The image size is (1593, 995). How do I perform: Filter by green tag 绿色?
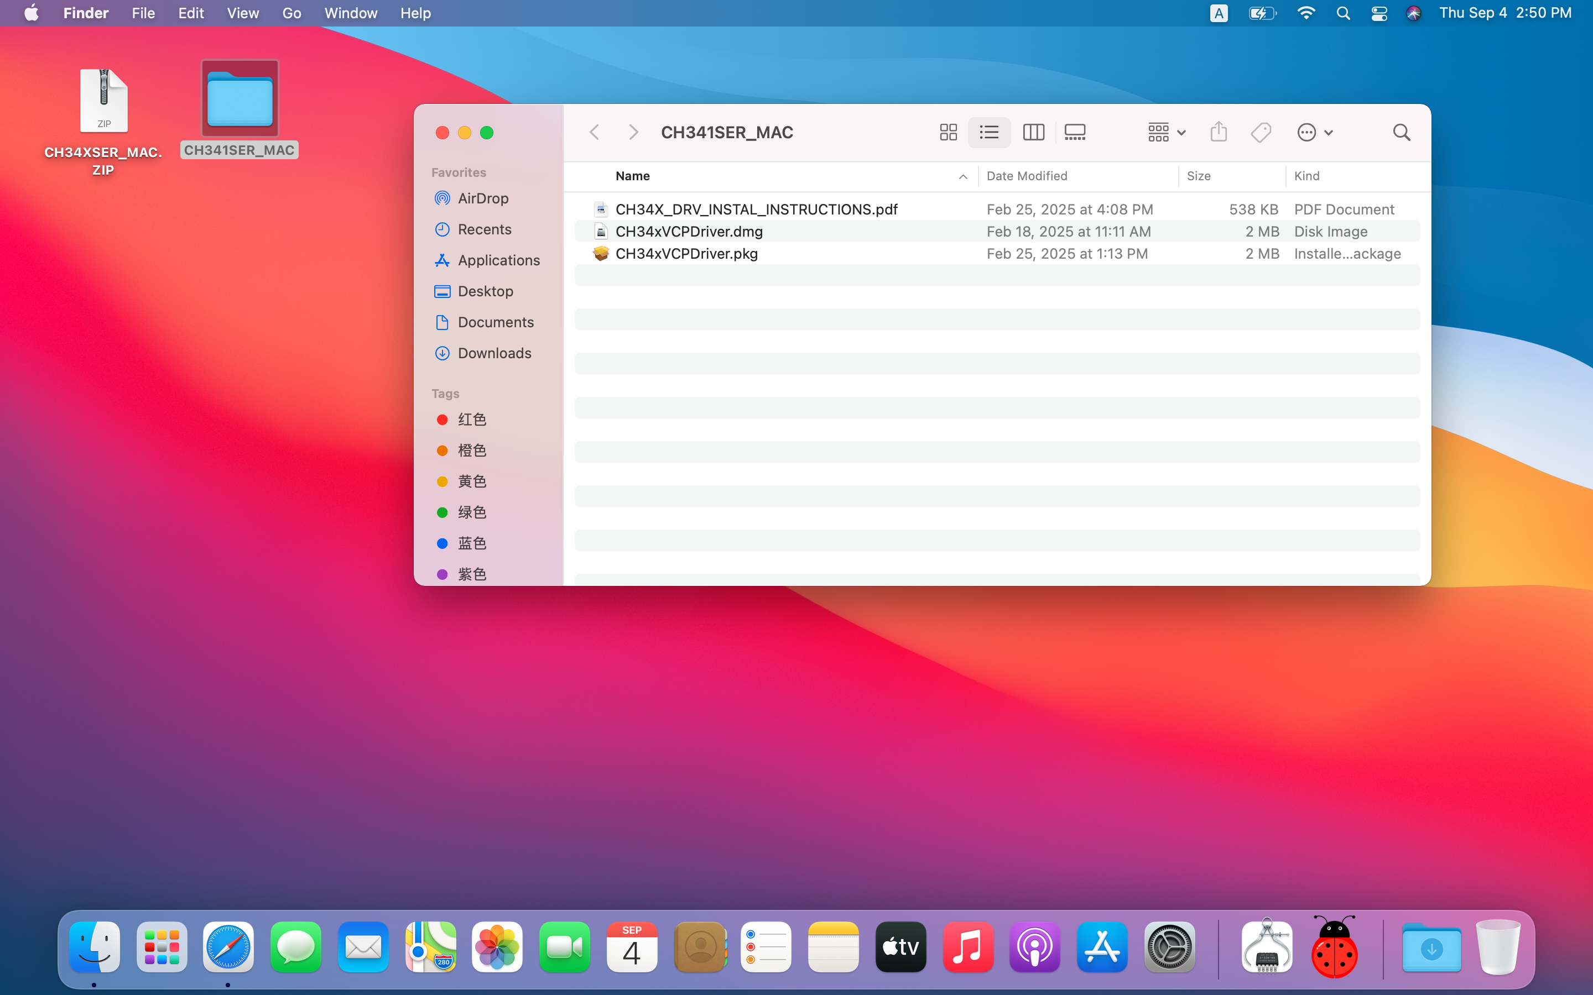[x=487, y=512]
